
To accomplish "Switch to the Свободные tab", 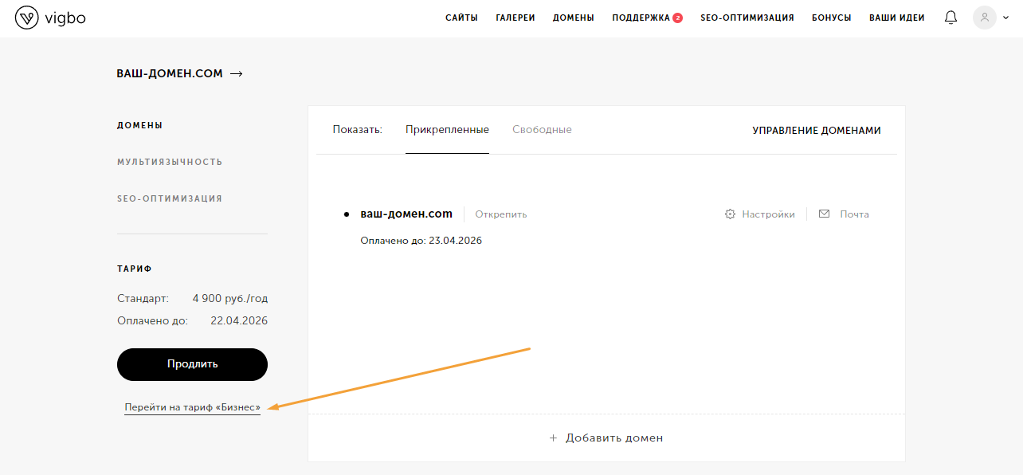I will [x=542, y=130].
